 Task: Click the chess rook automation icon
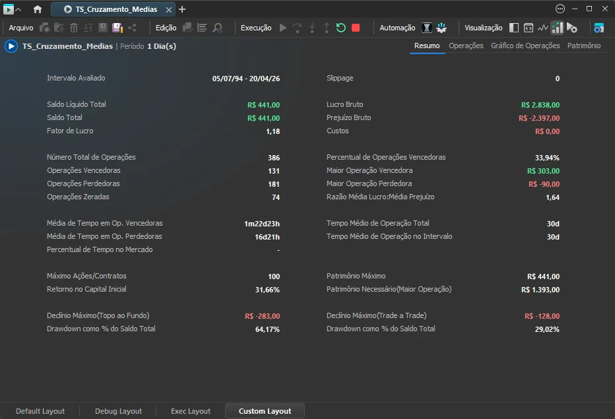pyautogui.click(x=427, y=28)
